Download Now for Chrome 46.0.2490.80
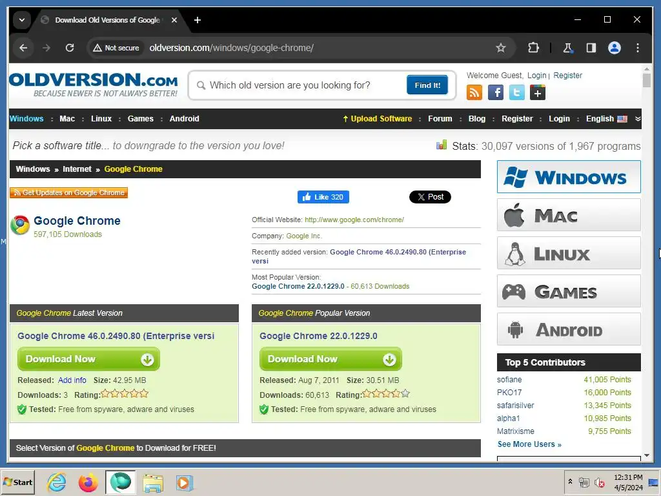Viewport: 661px width, 496px height. pos(88,359)
